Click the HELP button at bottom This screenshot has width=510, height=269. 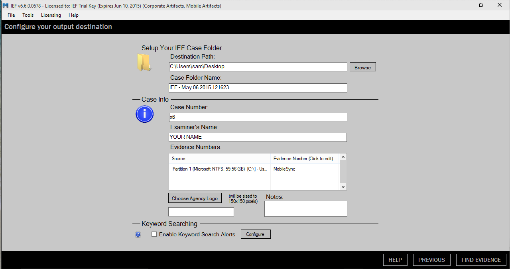395,260
